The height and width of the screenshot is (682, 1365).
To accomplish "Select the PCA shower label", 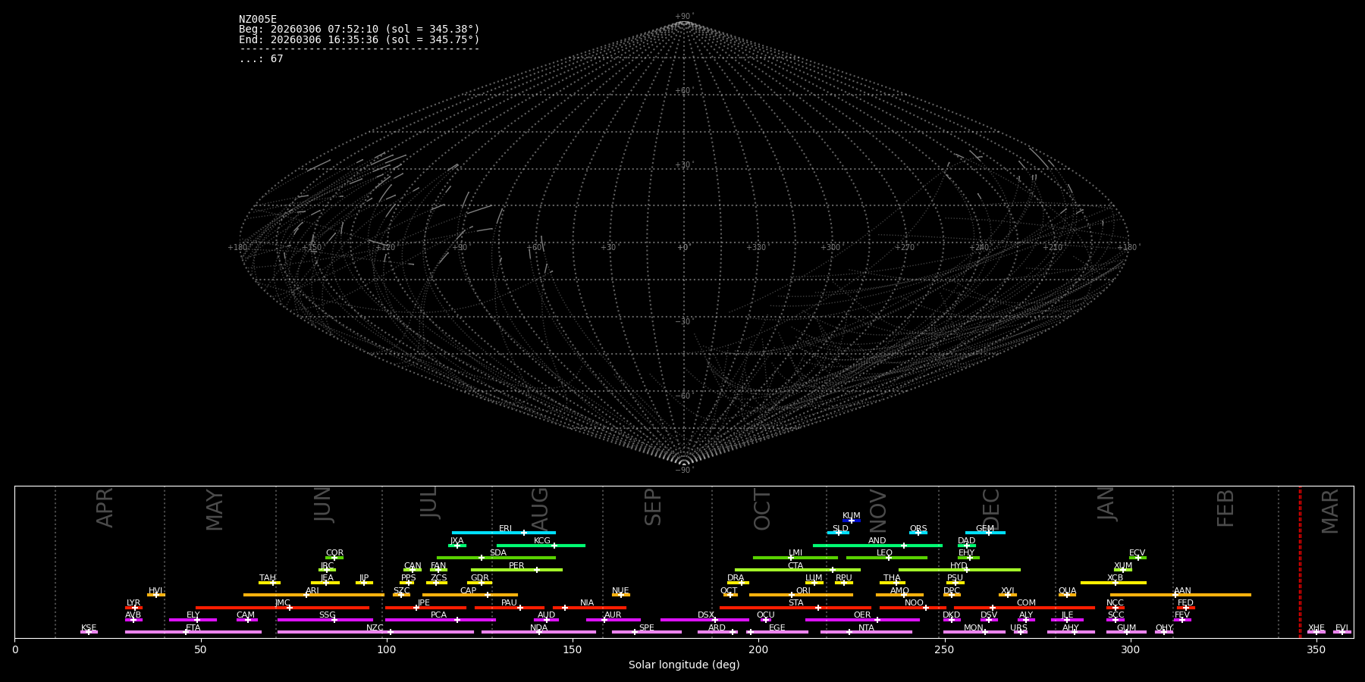I will 438,615.
